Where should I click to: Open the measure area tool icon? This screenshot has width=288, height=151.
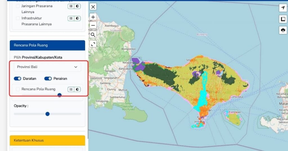(283, 19)
